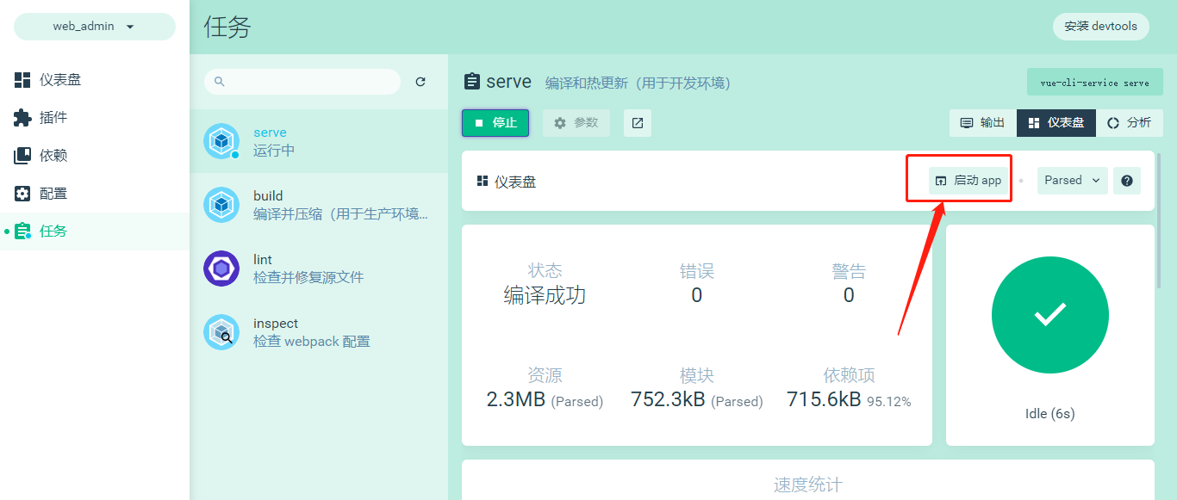The height and width of the screenshot is (500, 1177).
Task: Switch to the 分析 analyzer tab
Action: click(1130, 123)
